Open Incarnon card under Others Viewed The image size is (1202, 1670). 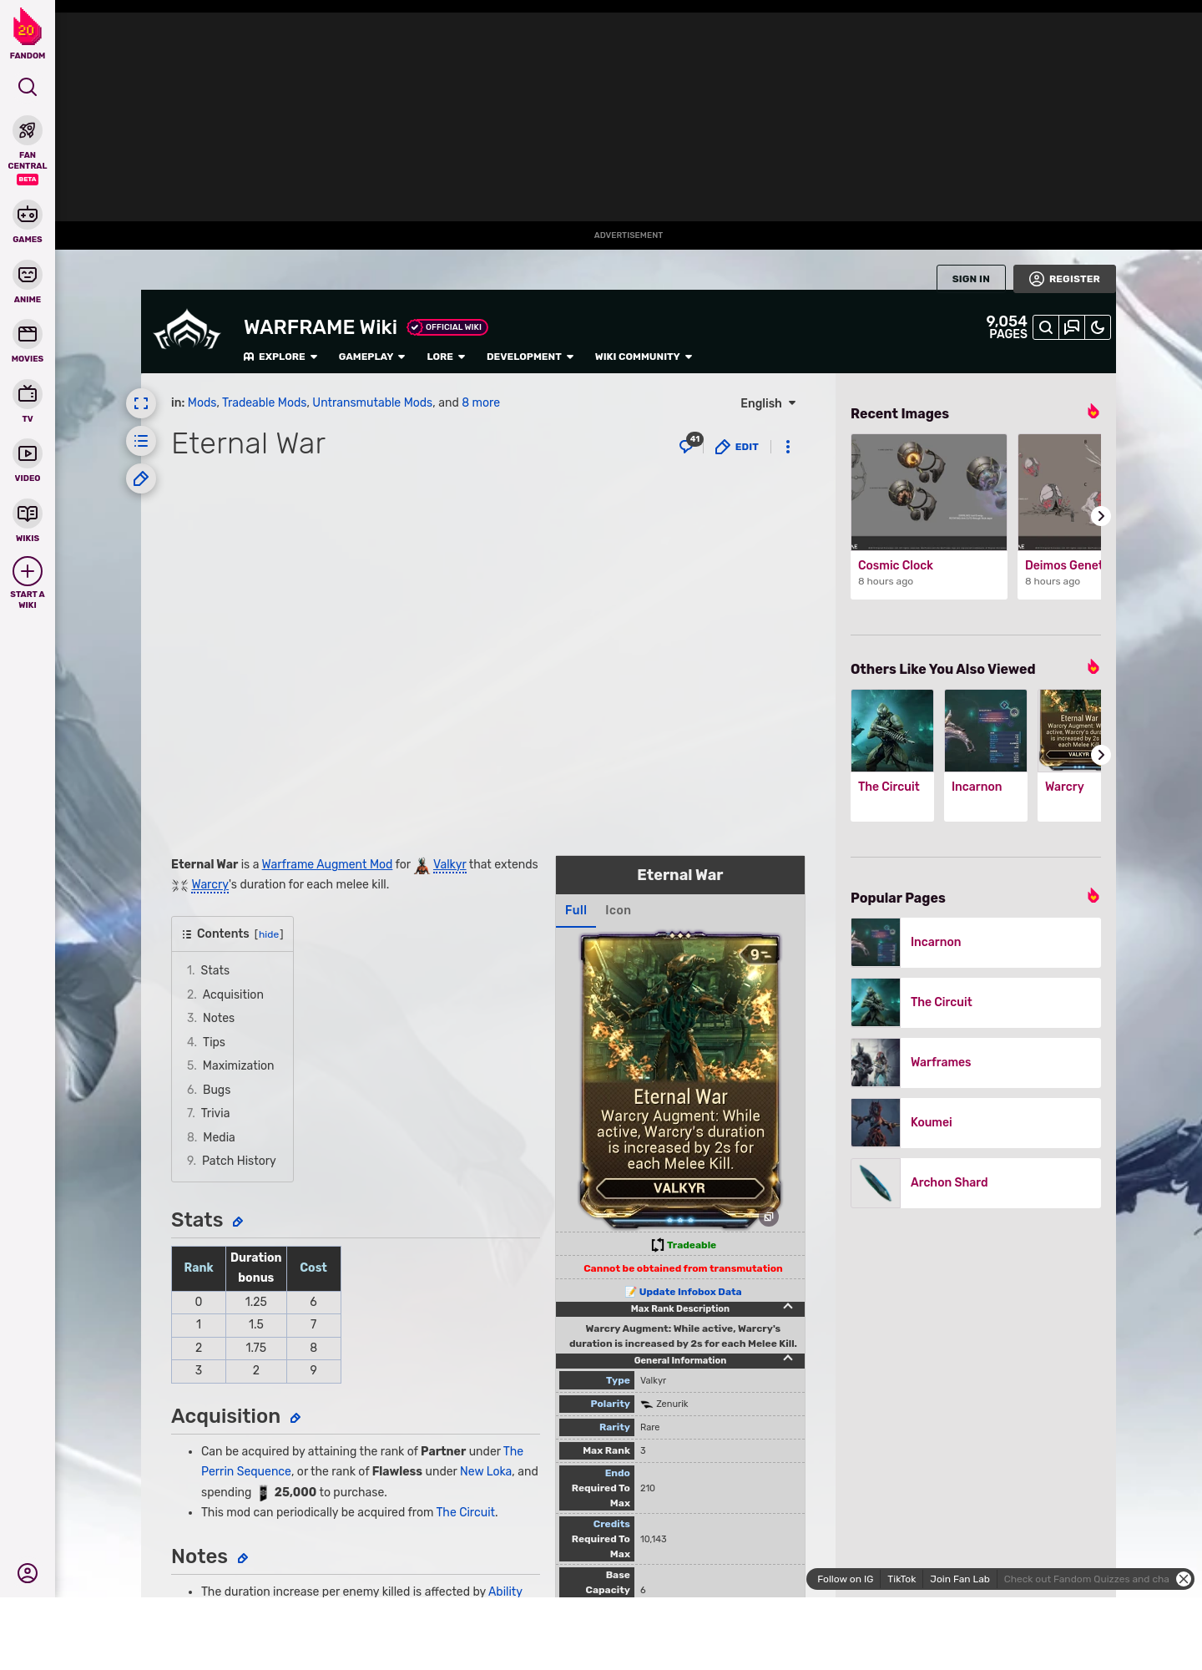pyautogui.click(x=986, y=755)
